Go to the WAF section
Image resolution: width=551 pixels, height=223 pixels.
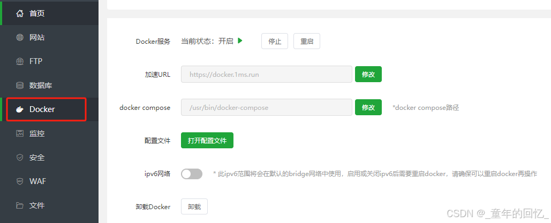tap(49, 181)
